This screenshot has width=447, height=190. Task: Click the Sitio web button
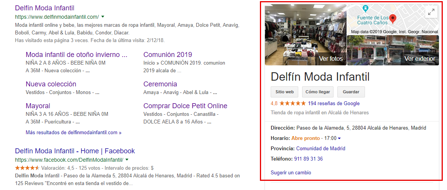pos(284,92)
